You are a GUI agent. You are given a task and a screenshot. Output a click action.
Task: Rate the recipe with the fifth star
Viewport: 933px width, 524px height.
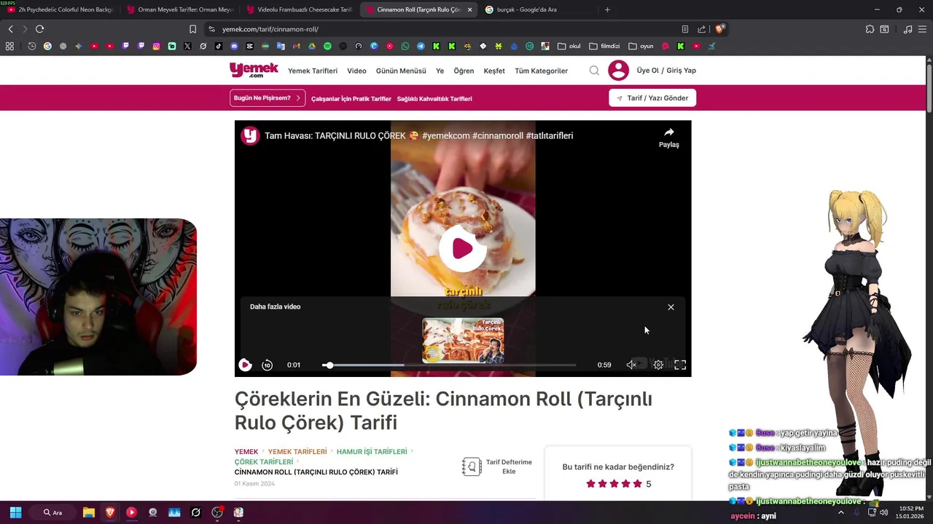(638, 484)
